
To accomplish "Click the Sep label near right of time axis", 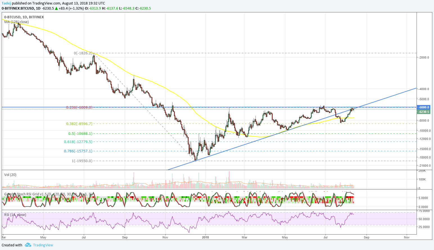I will (x=367, y=237).
